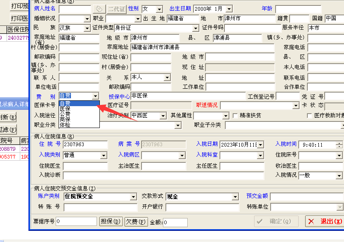Collapse the 费别 dropdown arrow

pyautogui.click(x=95, y=96)
